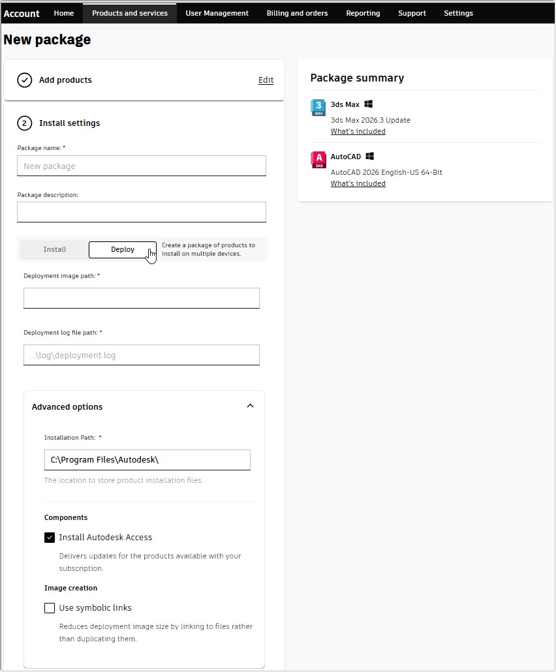Screen dimensions: 556x672
Task: Click the Installation Path field
Action: coord(147,459)
